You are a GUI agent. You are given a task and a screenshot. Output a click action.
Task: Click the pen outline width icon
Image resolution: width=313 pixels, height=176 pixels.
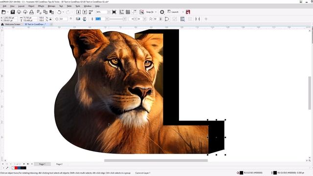pyautogui.click(x=92, y=19)
